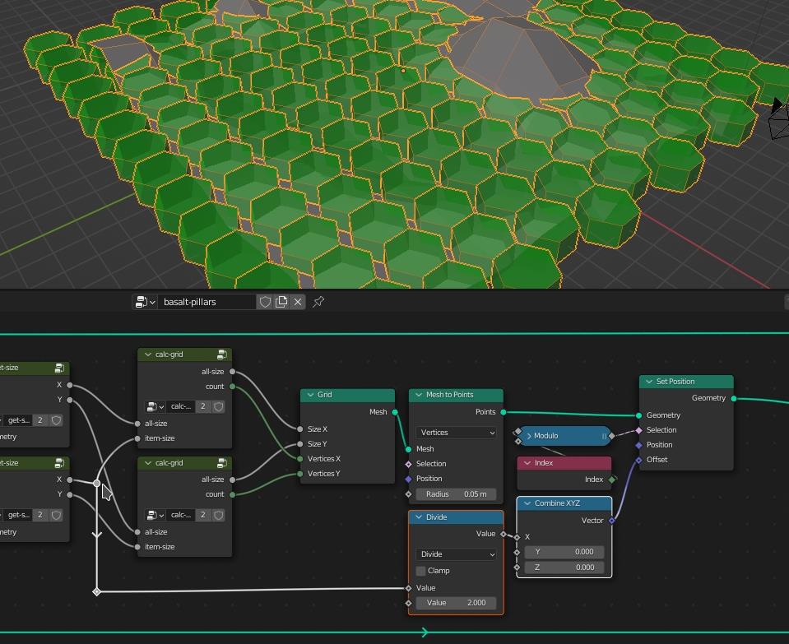The width and height of the screenshot is (789, 644).
Task: Expand the collapsed Modulo node
Action: pyautogui.click(x=529, y=436)
